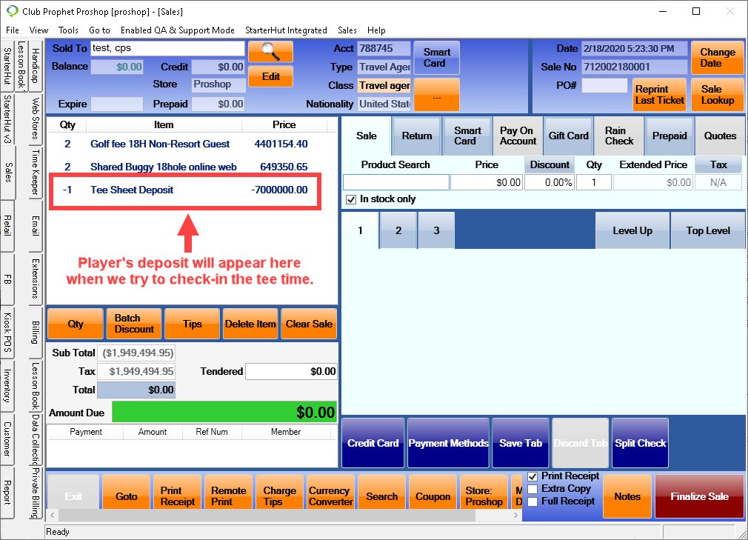The width and height of the screenshot is (748, 540).
Task: Click the Delete Item button
Action: coord(250,324)
